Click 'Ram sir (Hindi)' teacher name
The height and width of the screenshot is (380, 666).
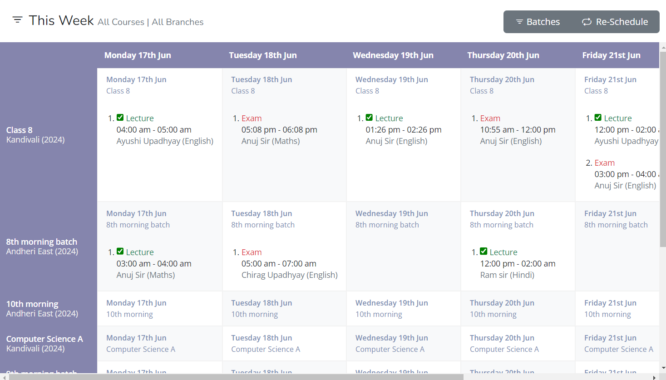tap(507, 275)
